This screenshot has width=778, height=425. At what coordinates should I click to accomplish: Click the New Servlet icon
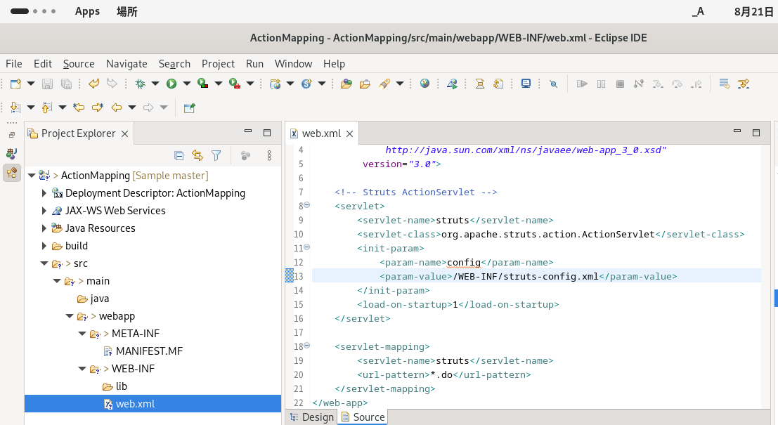coord(306,84)
